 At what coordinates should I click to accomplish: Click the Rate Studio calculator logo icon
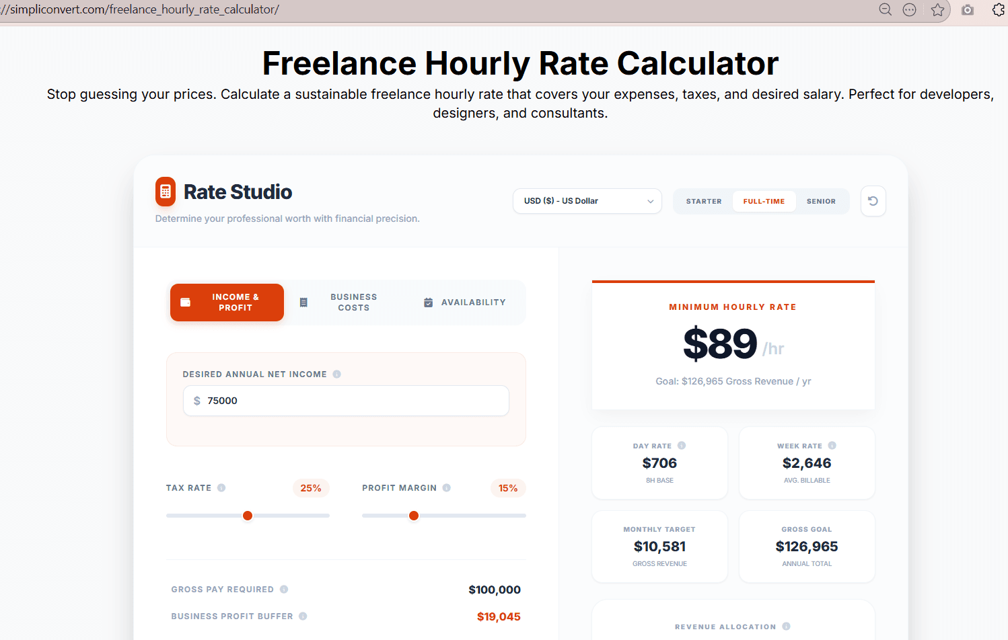(x=166, y=192)
